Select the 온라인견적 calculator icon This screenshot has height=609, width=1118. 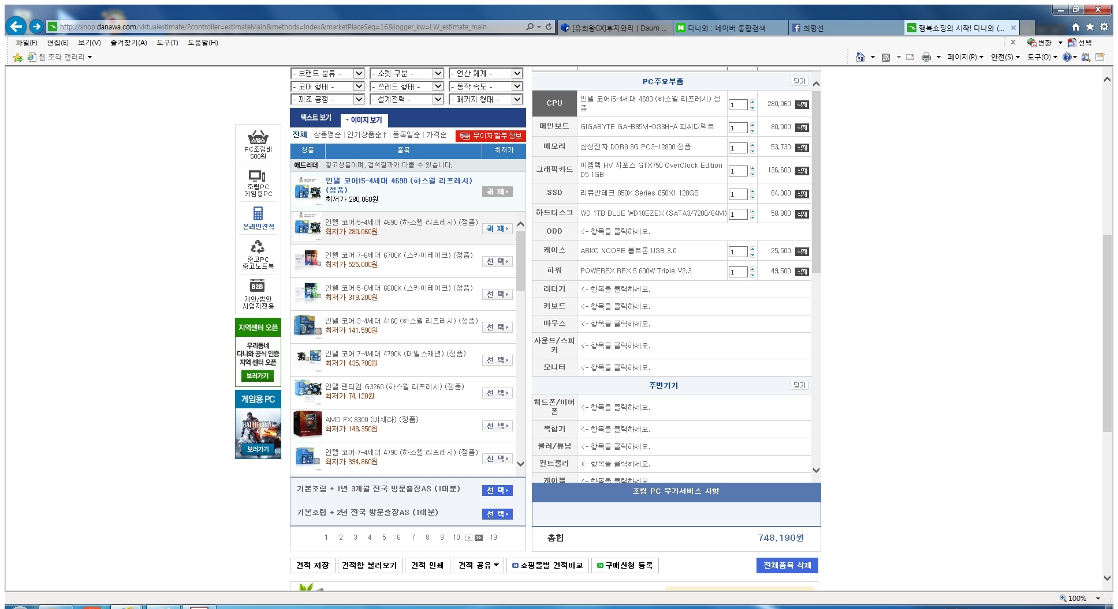click(258, 214)
